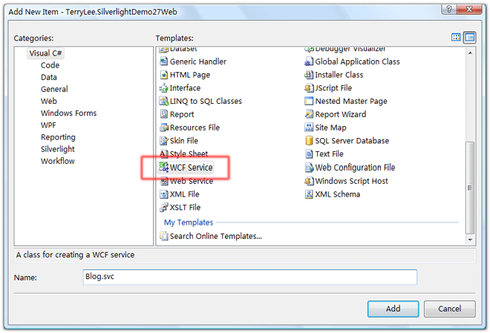Image resolution: width=490 pixels, height=333 pixels.
Task: Choose the Web Configuration File icon
Action: (x=310, y=168)
